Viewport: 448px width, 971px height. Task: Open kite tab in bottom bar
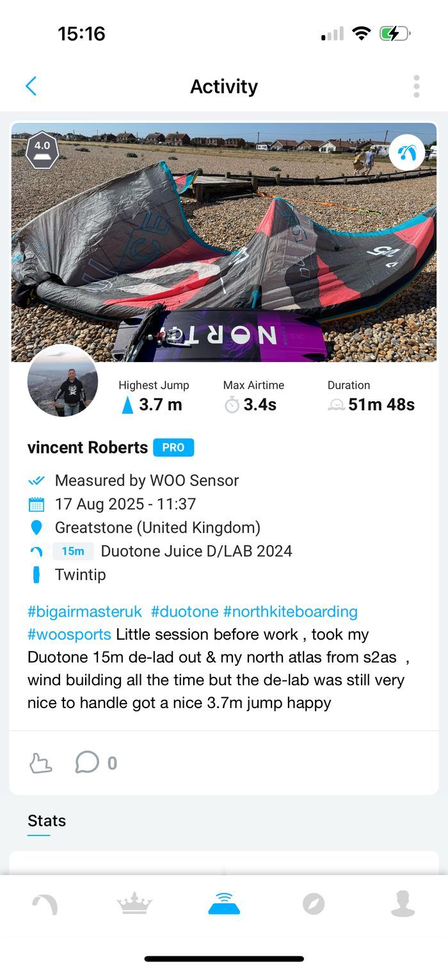pos(45,904)
